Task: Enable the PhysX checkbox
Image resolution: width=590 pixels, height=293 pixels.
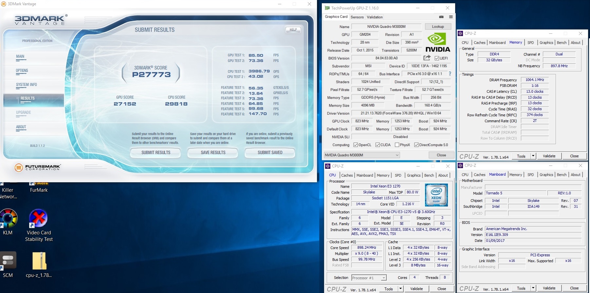Action: 397,145
